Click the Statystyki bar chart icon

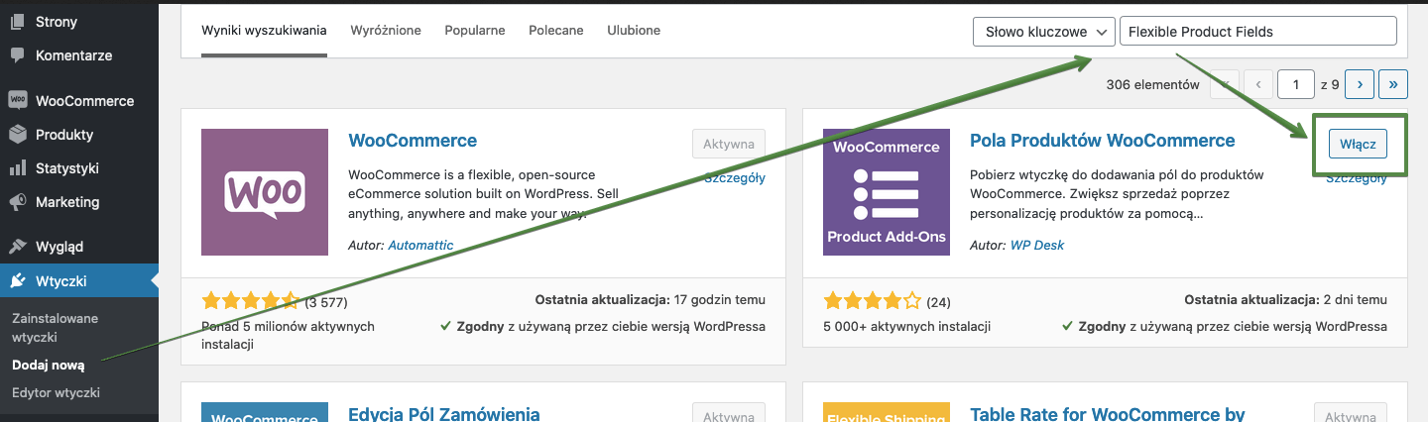click(x=17, y=168)
